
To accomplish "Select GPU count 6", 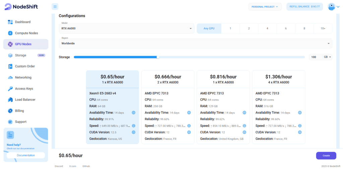I will coord(286,29).
